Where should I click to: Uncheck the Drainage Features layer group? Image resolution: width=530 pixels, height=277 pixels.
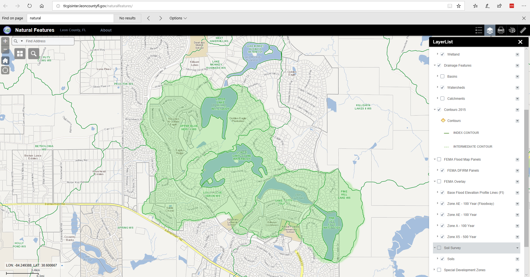439,66
